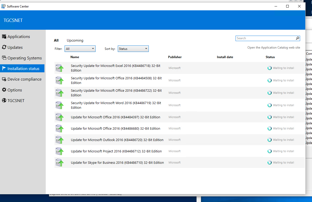The width and height of the screenshot is (312, 202).
Task: Click the TGCSNET globe icon in sidebar
Action: pos(4,100)
